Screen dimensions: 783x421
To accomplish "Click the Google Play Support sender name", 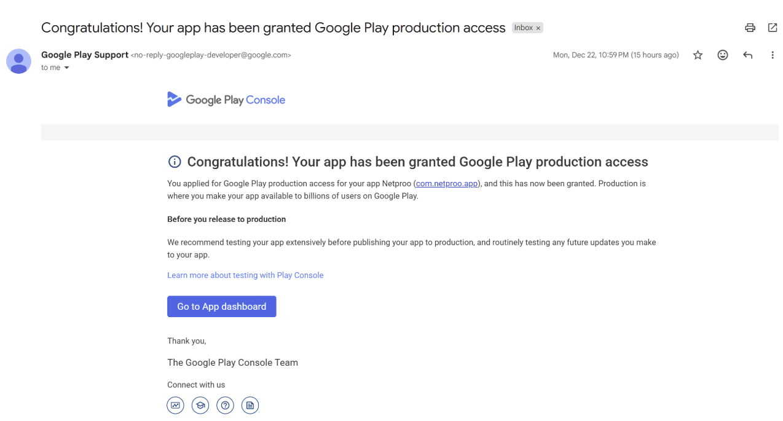I will coord(85,55).
